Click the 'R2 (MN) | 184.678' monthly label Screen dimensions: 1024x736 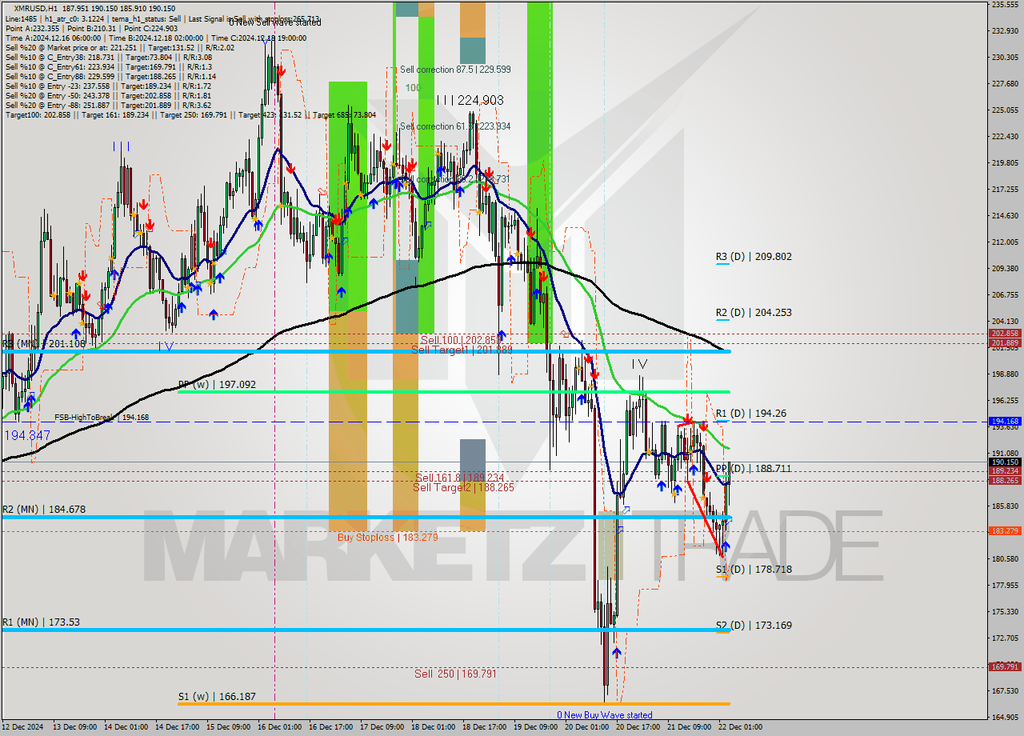pyautogui.click(x=43, y=510)
